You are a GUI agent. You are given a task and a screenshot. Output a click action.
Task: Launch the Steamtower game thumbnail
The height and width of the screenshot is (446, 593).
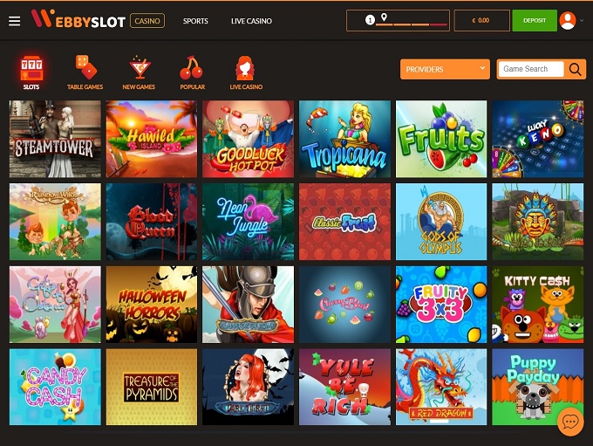click(55, 139)
